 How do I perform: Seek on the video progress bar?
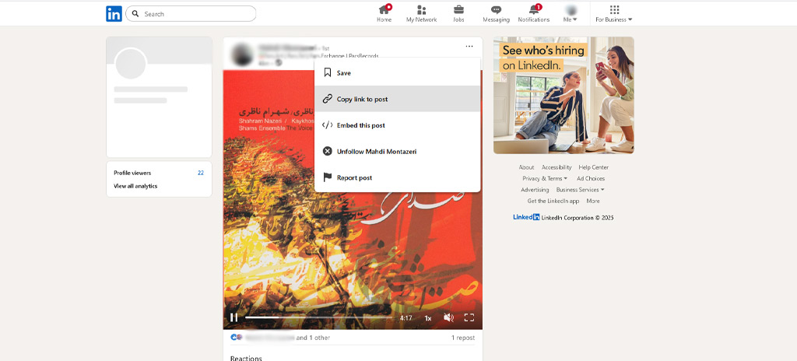coord(319,317)
